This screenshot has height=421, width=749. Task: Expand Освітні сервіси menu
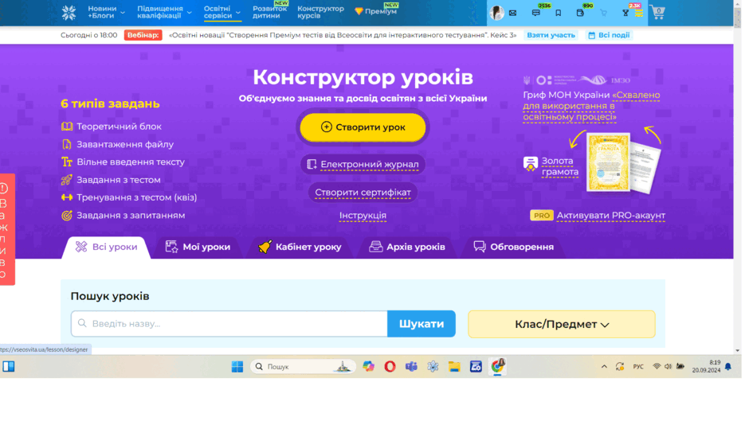tap(222, 13)
